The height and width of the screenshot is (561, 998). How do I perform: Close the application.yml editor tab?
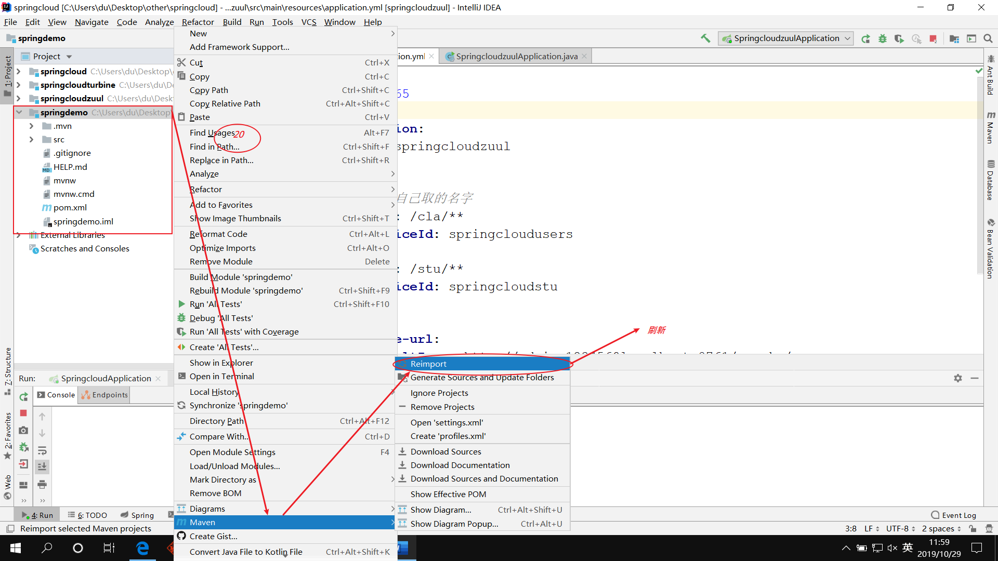click(431, 56)
